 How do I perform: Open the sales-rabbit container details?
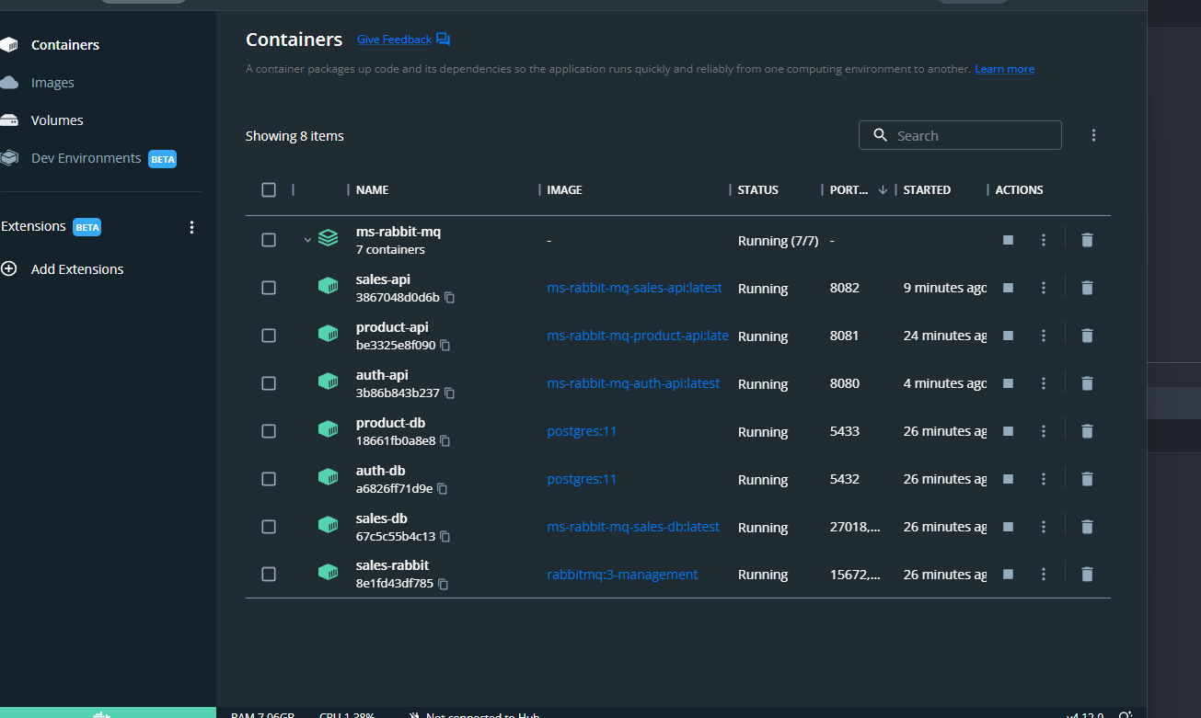(x=392, y=565)
